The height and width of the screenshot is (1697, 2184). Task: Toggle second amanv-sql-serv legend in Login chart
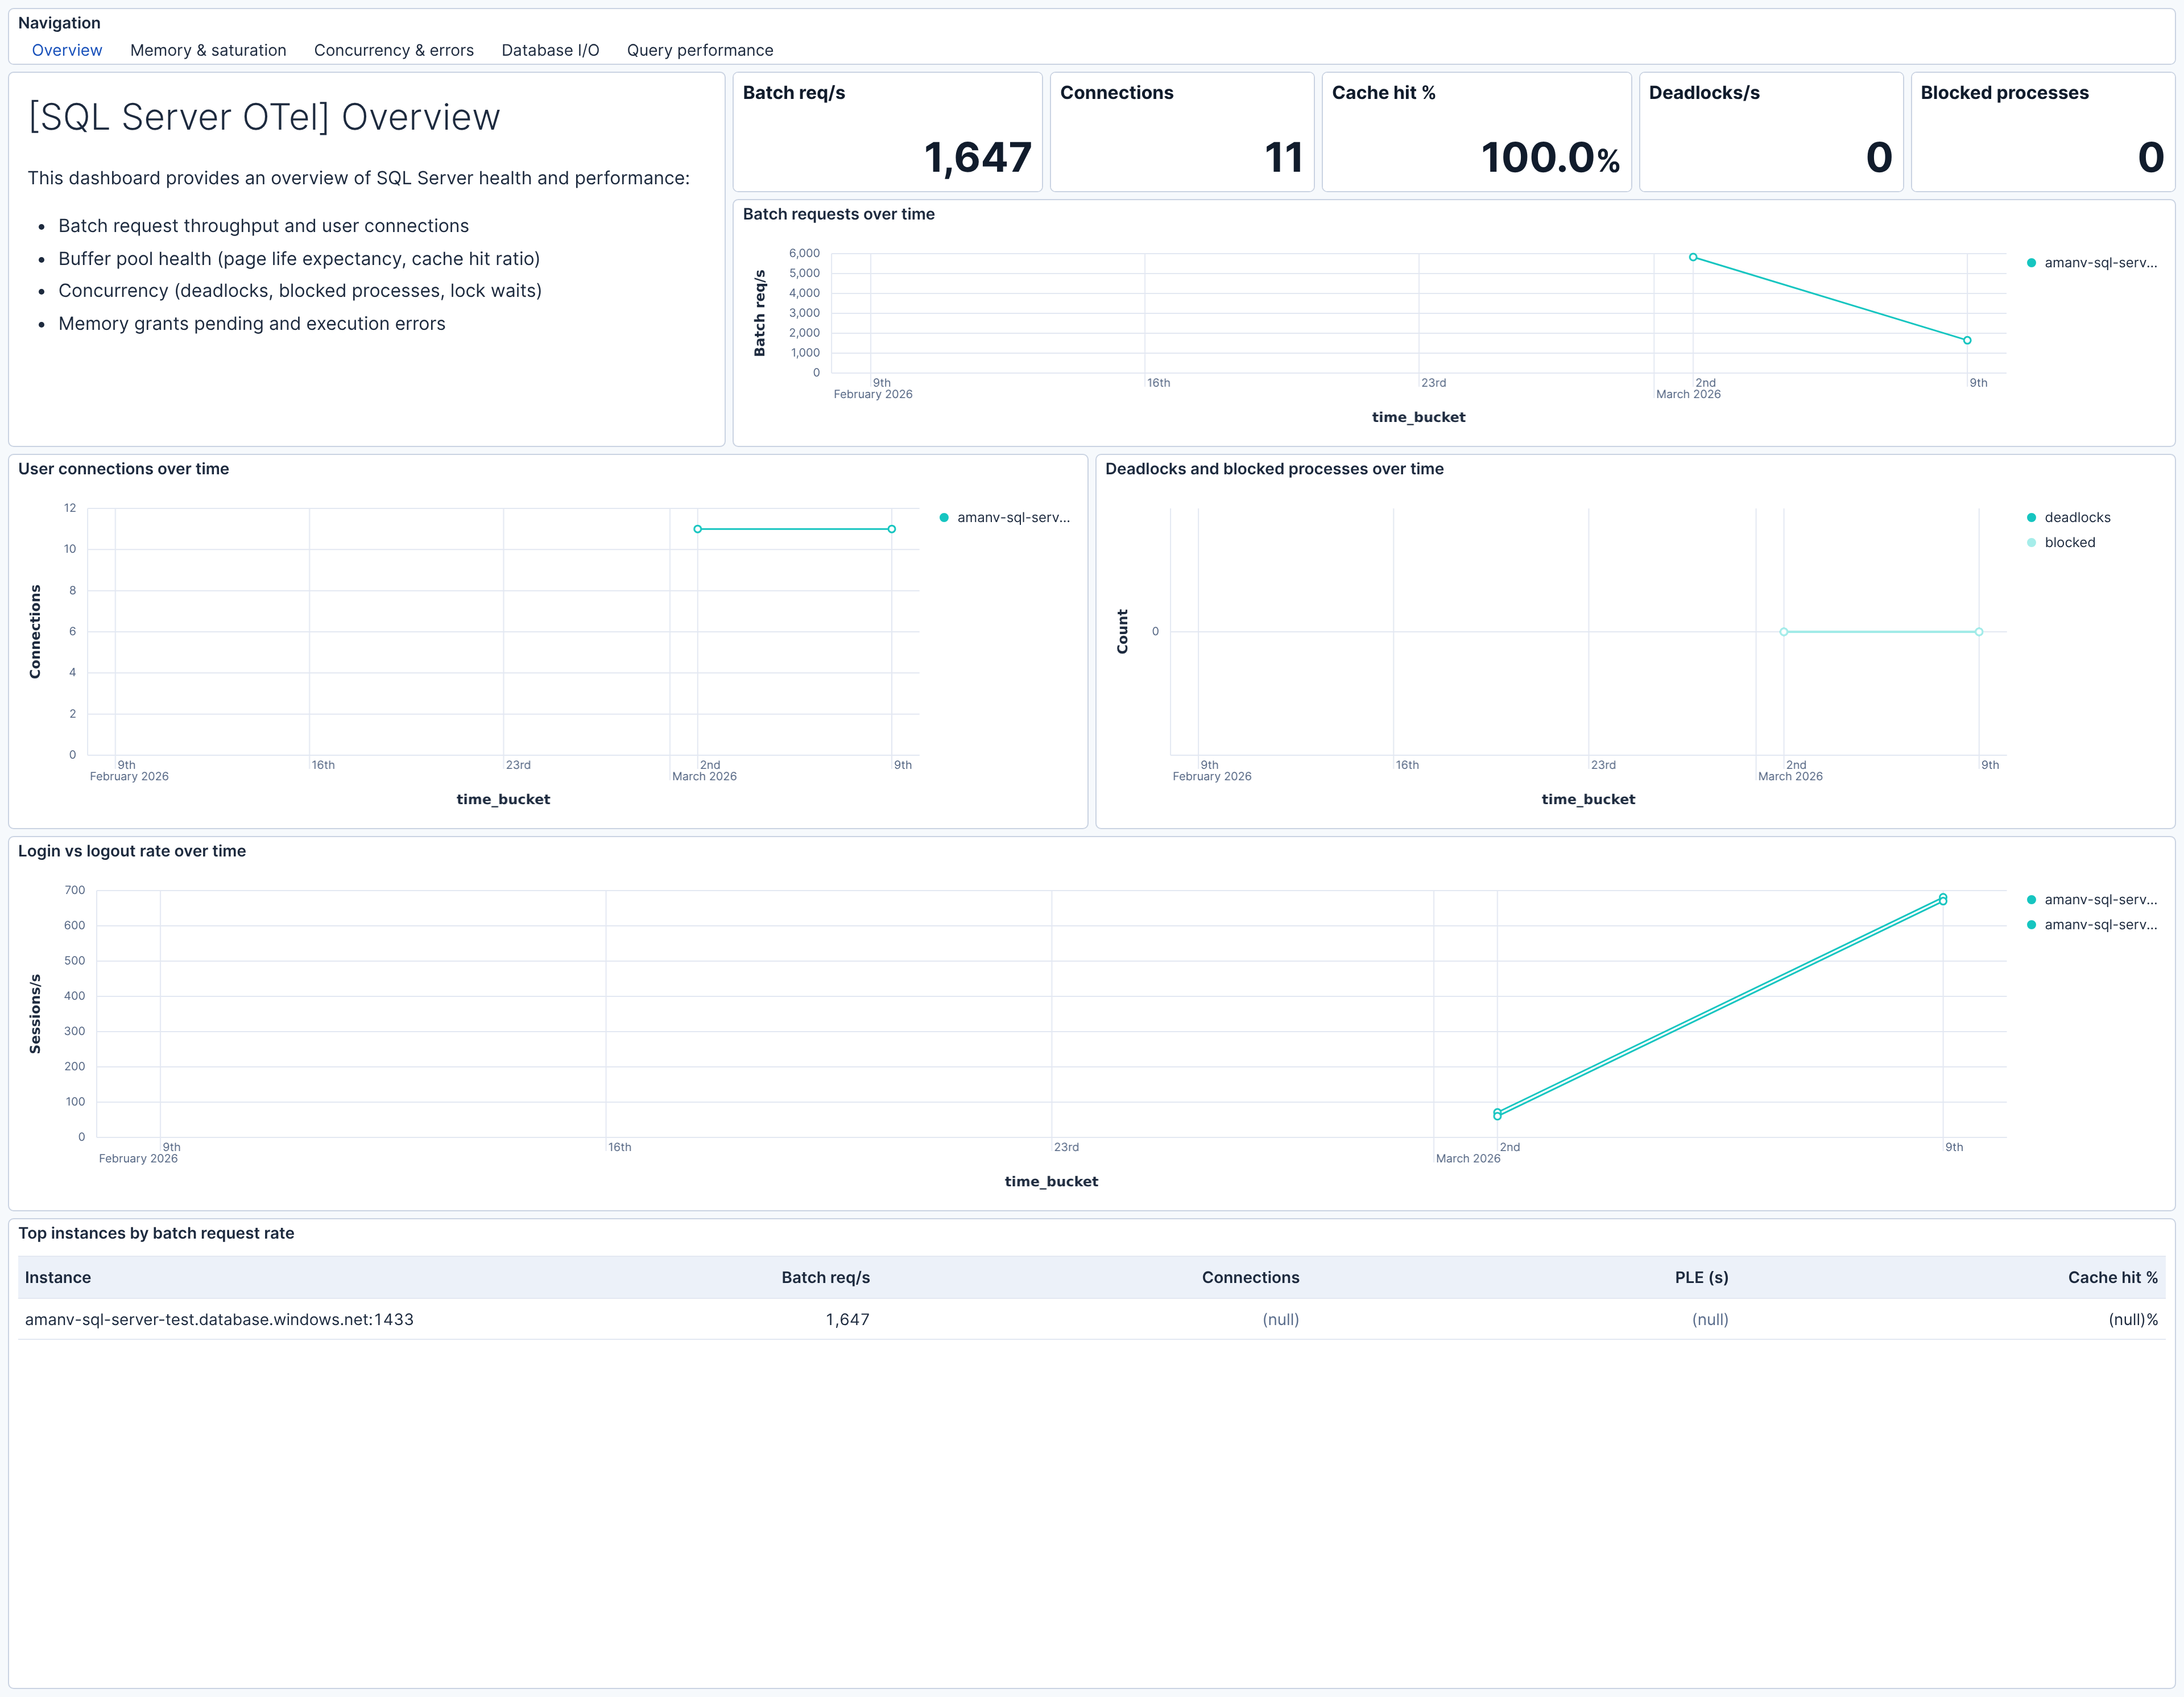[2099, 924]
